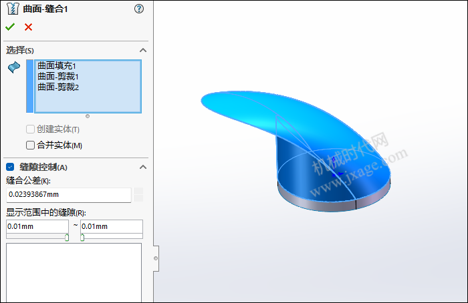Click the surface knit feature icon in header
This screenshot has width=468, height=303.
pos(13,9)
